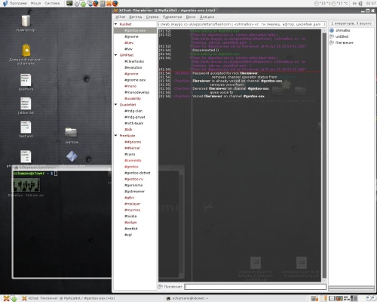This screenshot has width=377, height=302.
Task: Open Firefox from the top panel
Action: (96, 4)
